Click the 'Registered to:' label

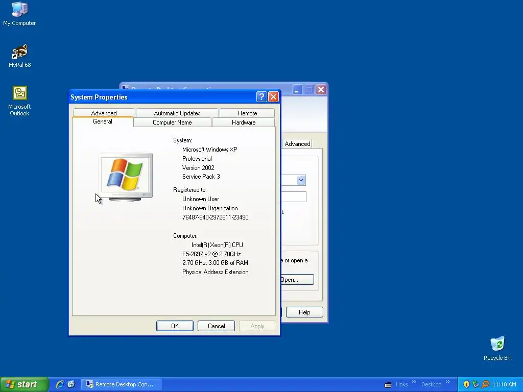click(x=190, y=190)
